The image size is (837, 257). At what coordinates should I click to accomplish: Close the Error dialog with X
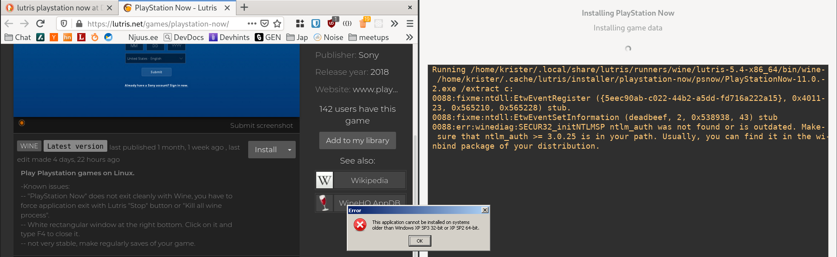point(485,210)
